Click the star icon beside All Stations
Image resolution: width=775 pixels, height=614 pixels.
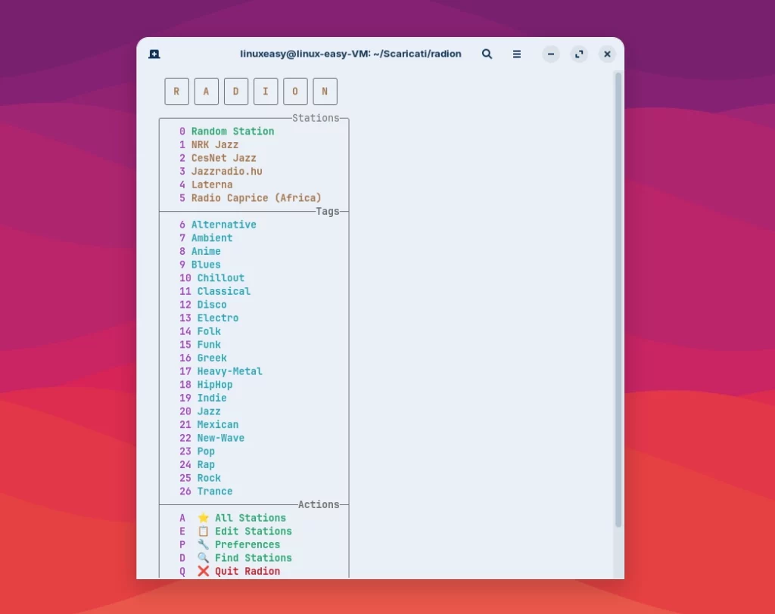point(203,518)
